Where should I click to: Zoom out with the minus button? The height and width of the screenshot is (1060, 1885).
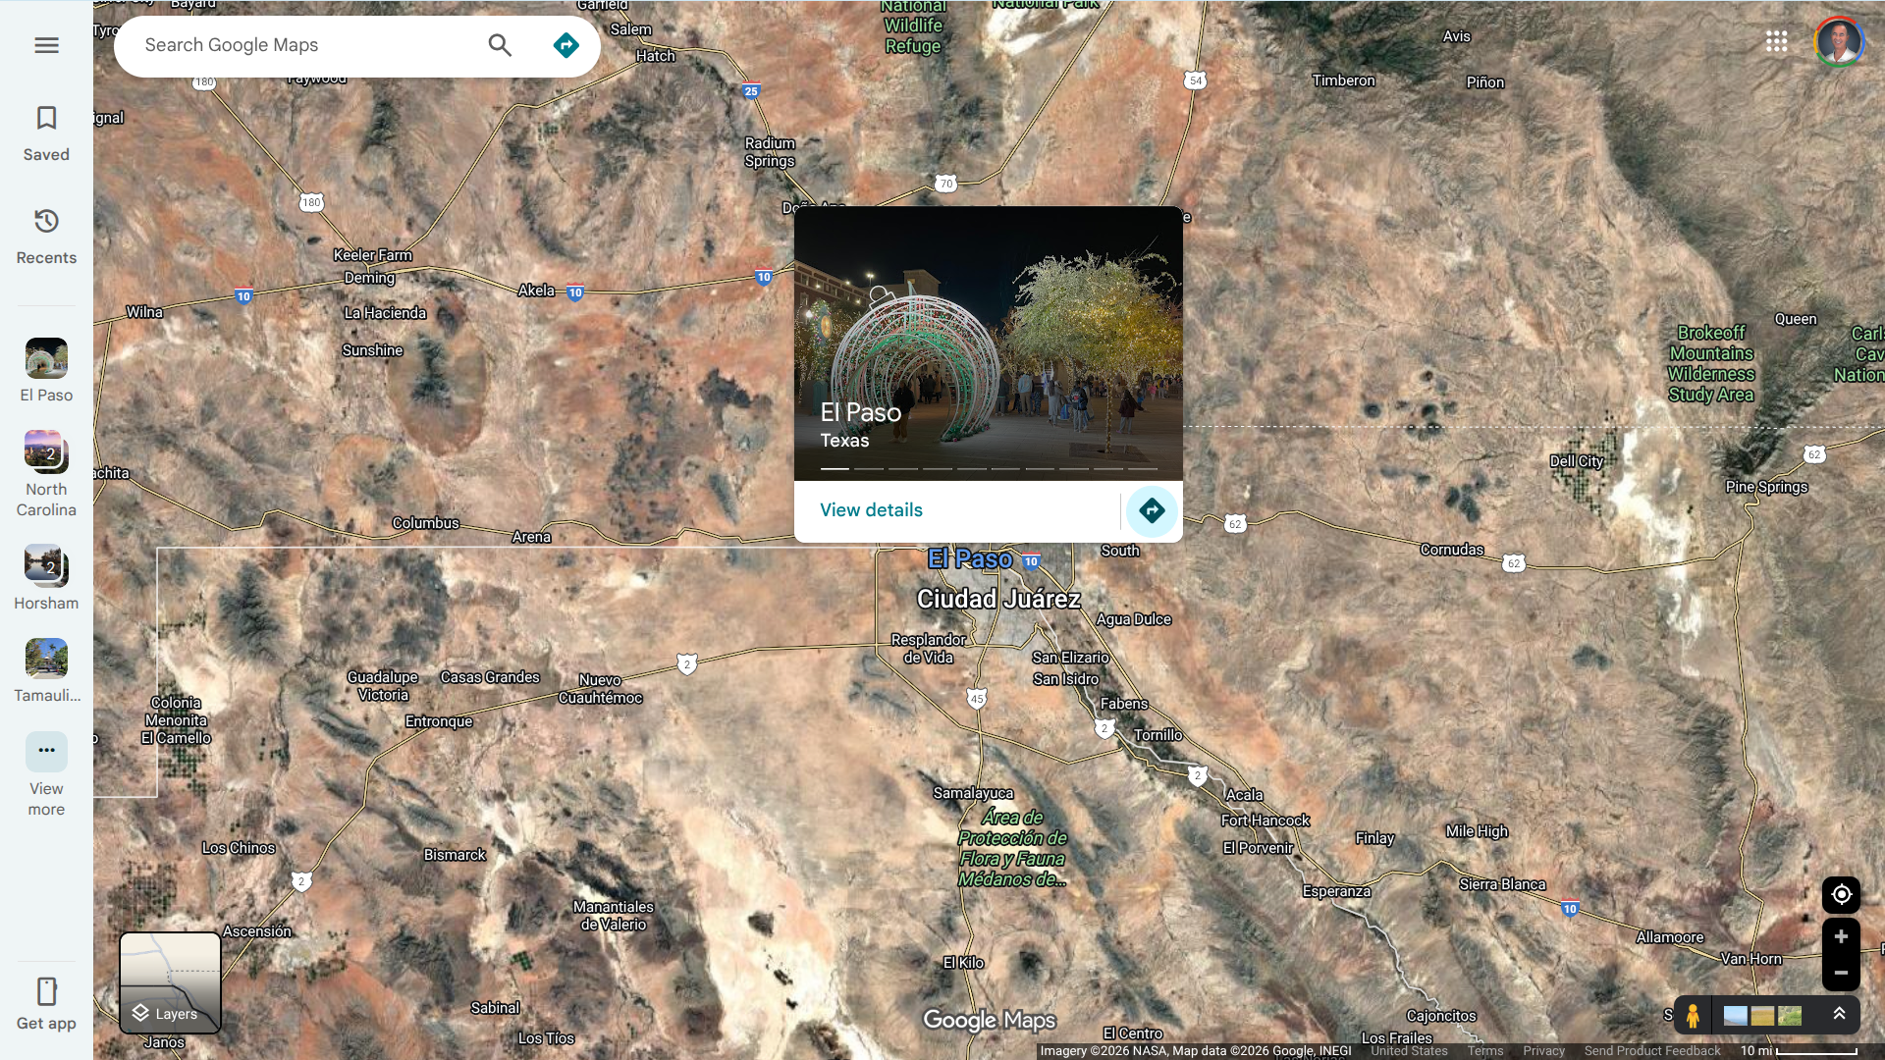[1841, 973]
